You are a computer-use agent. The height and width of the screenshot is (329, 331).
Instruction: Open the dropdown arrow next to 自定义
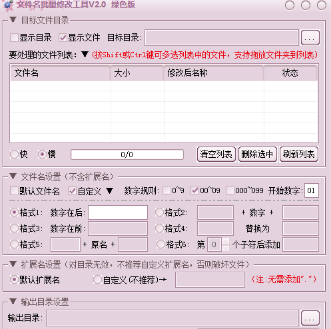(x=110, y=190)
